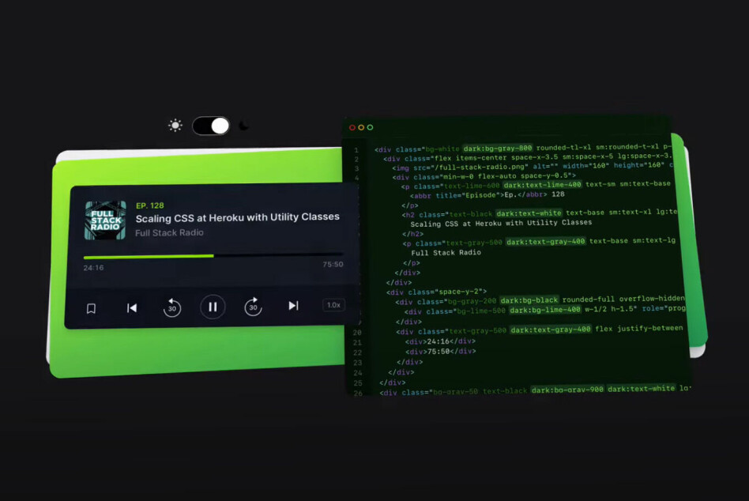The height and width of the screenshot is (501, 749).
Task: Click the img src line in the code
Action: [533, 166]
